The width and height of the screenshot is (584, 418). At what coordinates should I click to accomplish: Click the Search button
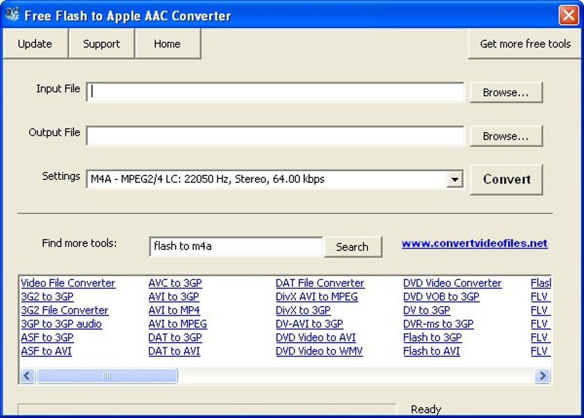click(x=352, y=246)
